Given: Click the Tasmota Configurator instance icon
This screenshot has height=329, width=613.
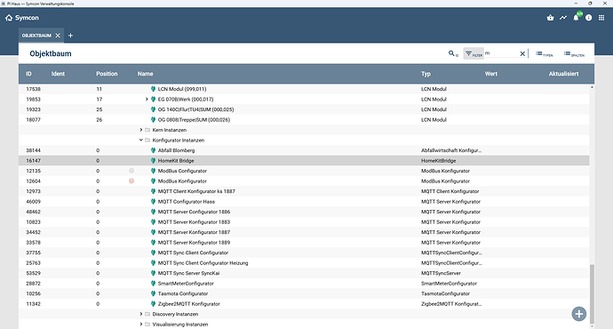Looking at the screenshot, I should (153, 293).
